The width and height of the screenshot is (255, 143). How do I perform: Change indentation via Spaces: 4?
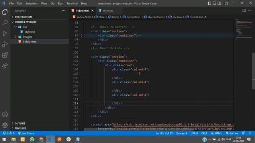[x=182, y=133]
